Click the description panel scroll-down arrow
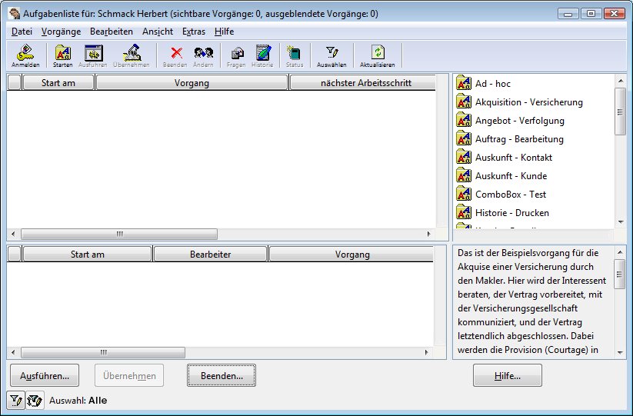This screenshot has width=633, height=416. coord(620,353)
